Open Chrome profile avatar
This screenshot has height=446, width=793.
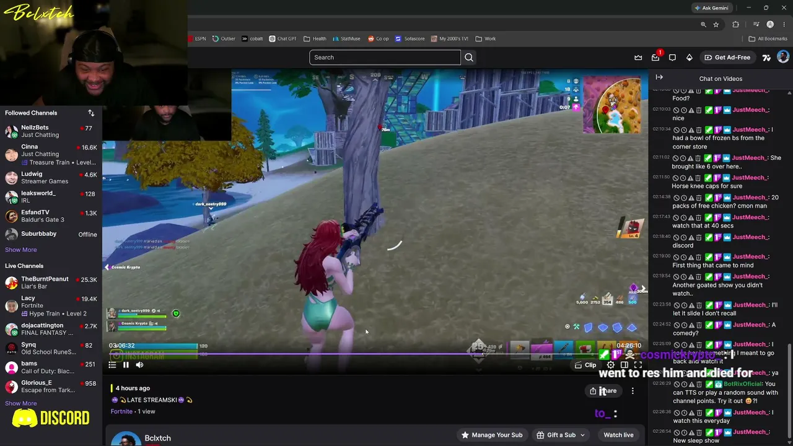(x=770, y=25)
